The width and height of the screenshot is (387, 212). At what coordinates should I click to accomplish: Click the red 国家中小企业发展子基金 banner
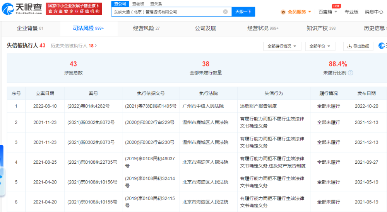click(x=74, y=9)
